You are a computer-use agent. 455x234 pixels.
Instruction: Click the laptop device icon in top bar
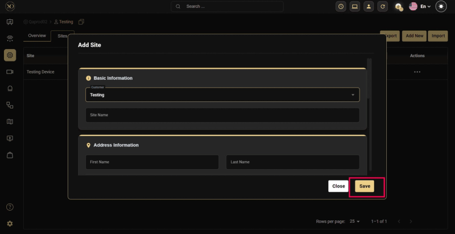[x=354, y=6]
